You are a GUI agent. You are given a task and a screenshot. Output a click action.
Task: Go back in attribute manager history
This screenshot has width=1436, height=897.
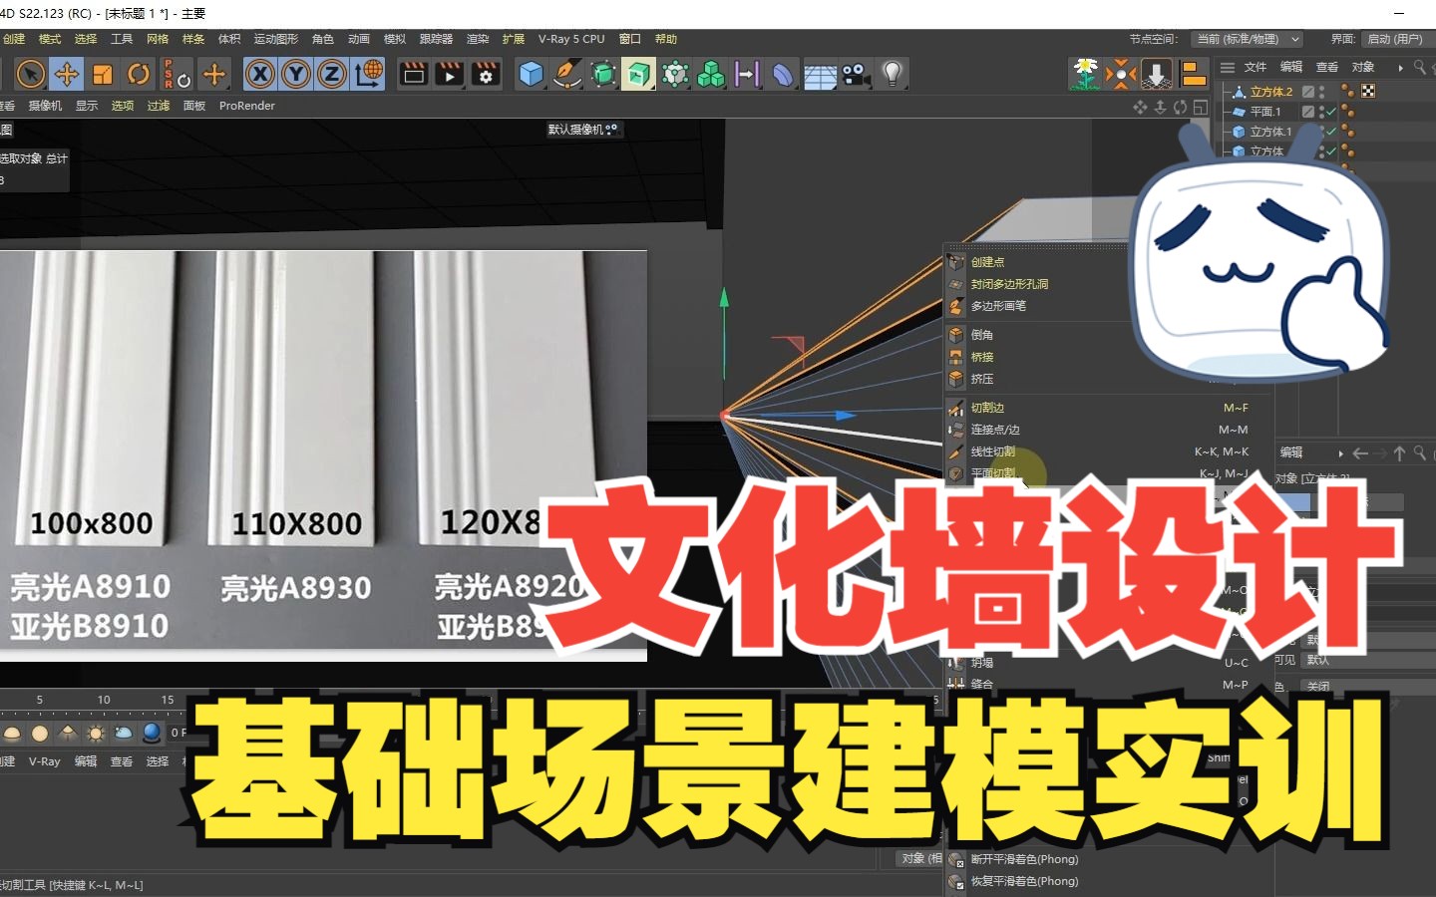coord(1360,452)
